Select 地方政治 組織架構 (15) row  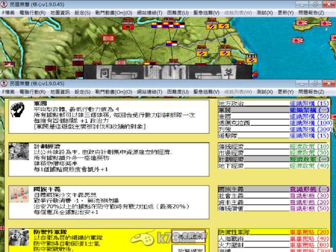point(274,103)
